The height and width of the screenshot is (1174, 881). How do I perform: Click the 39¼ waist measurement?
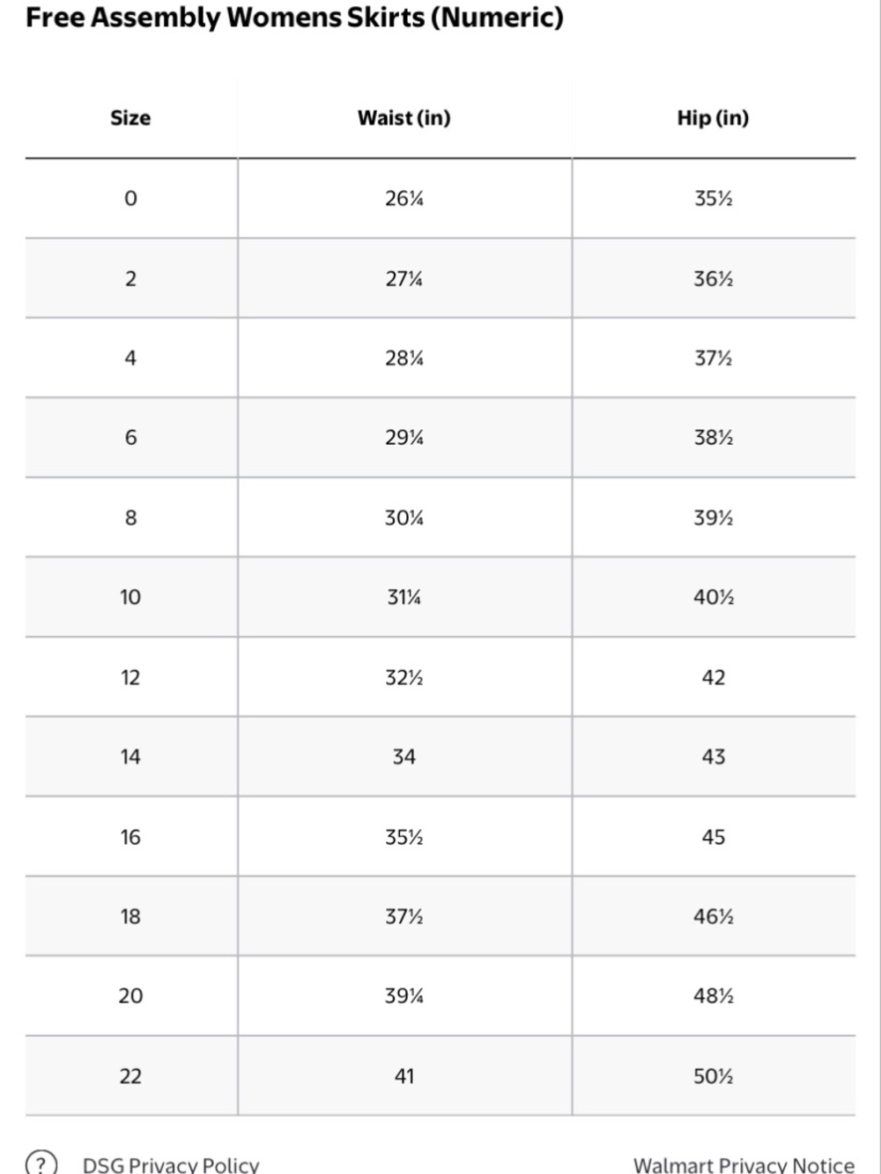click(x=404, y=996)
